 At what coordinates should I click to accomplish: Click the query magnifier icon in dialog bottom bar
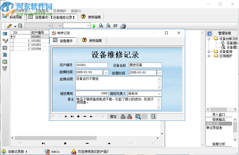[153, 117]
